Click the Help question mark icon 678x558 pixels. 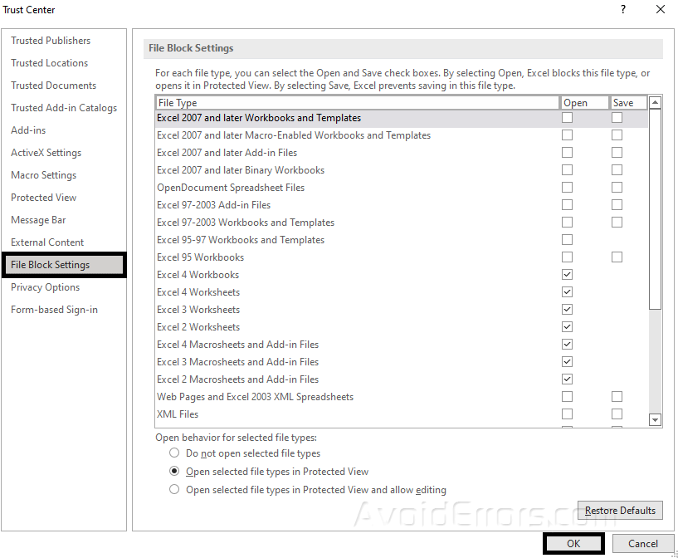click(x=622, y=10)
